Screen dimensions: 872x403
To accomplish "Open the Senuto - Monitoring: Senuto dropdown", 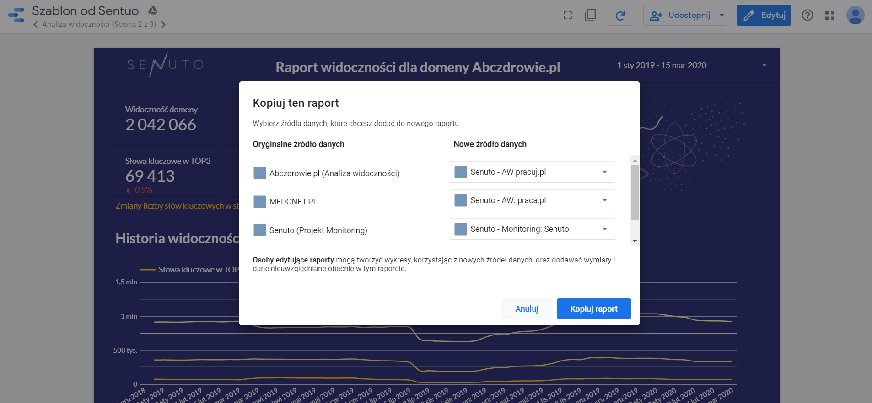I will (533, 229).
